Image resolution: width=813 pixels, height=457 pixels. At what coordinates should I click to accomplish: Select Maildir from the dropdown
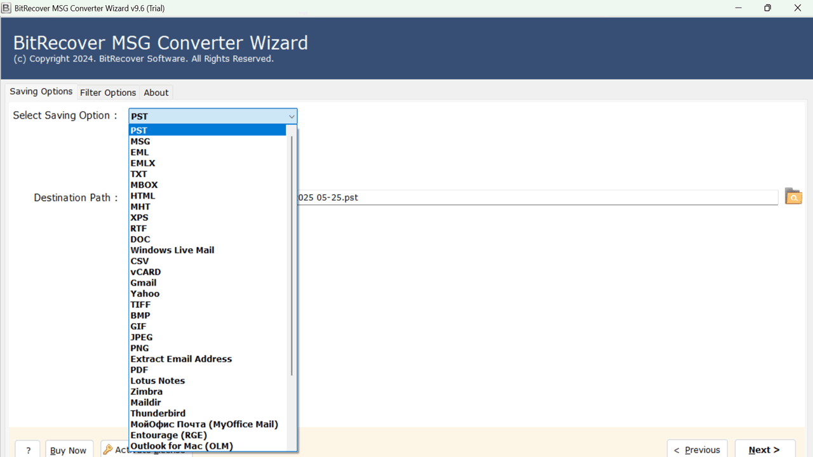[208, 402]
